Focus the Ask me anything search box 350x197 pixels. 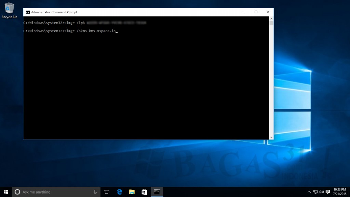pos(56,192)
